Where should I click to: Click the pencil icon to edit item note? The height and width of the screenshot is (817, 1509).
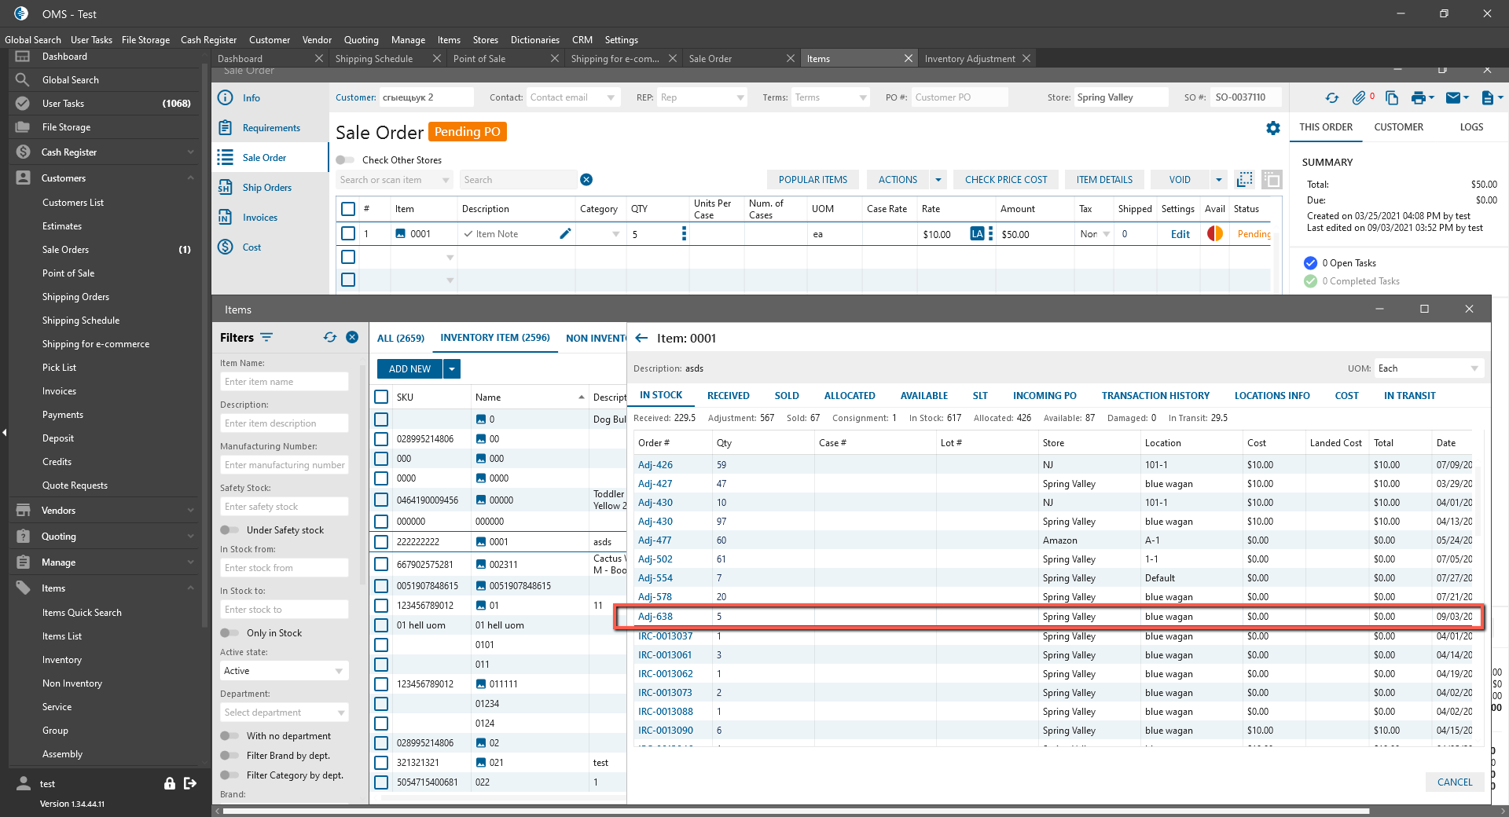(x=565, y=234)
